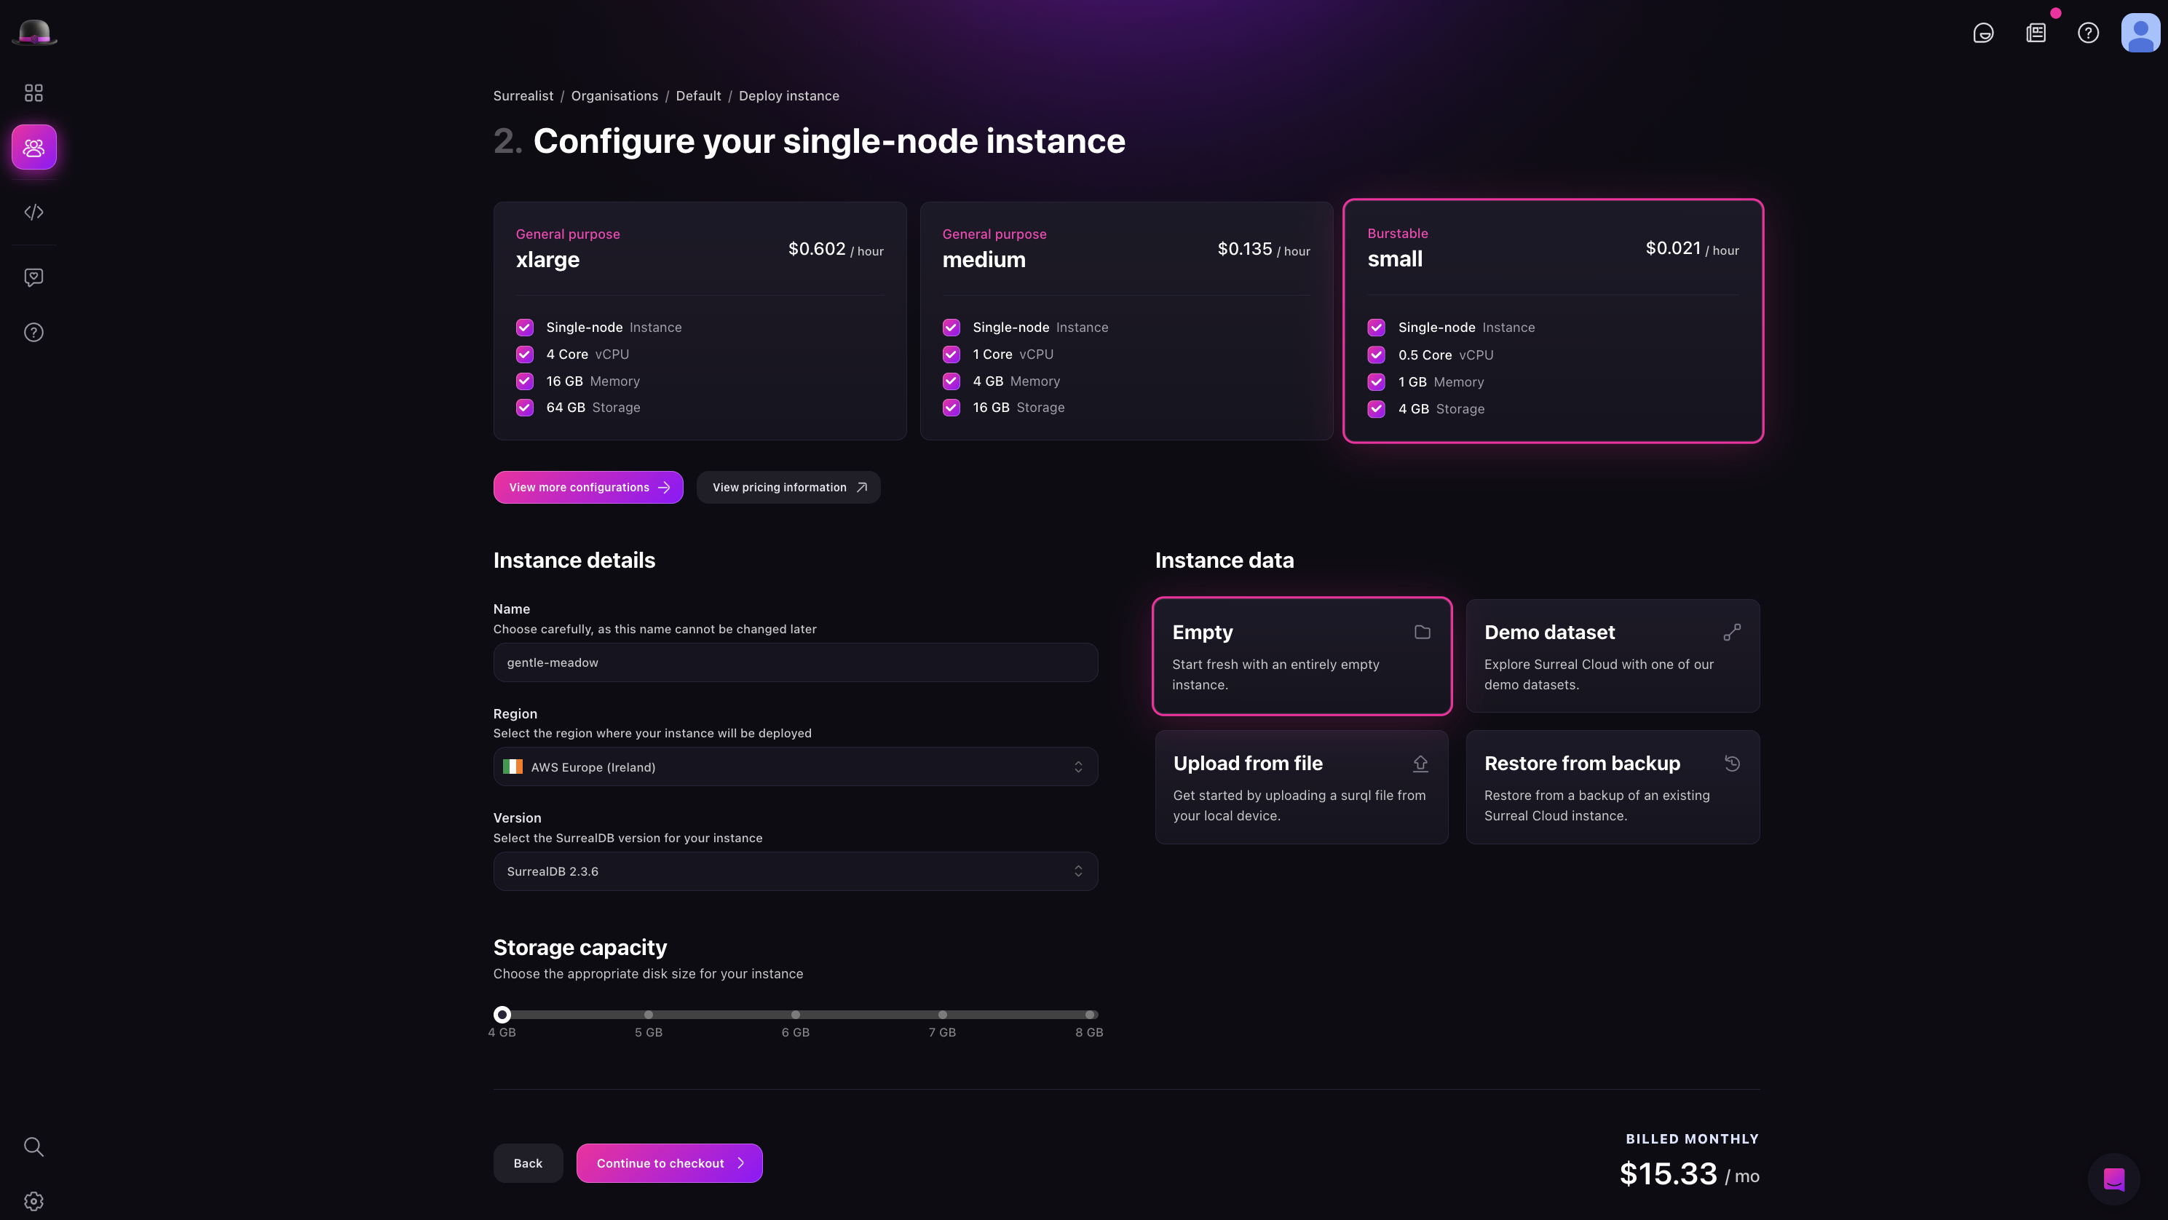
Task: Expand the Region dropdown AWS Europe (Ireland)
Action: tap(795, 767)
